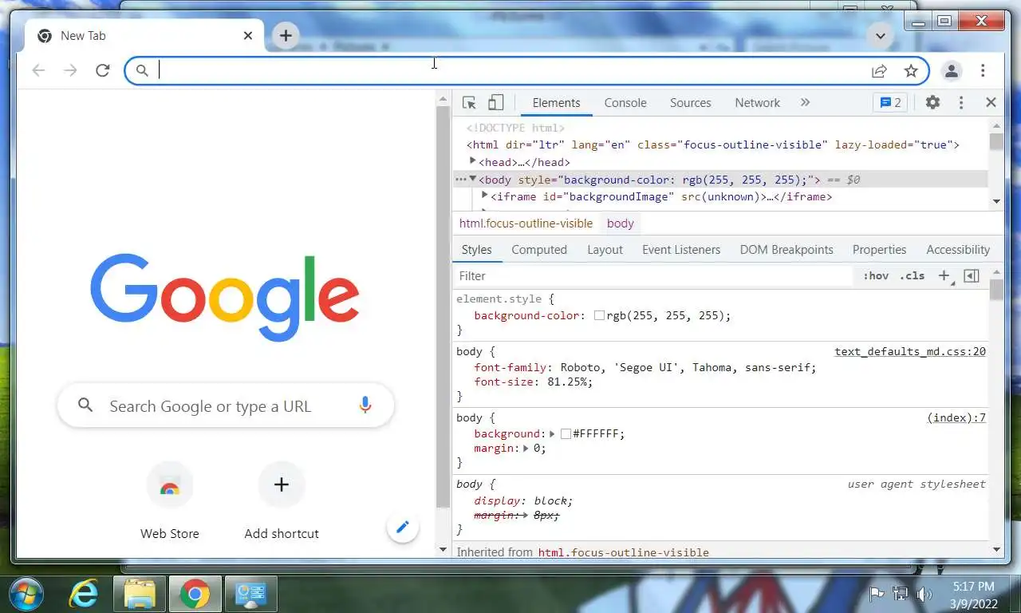Collapse the body element node

[x=473, y=179]
